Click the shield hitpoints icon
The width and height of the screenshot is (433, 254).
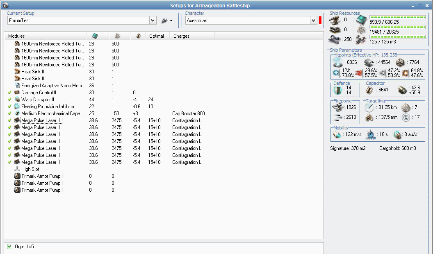(x=338, y=63)
